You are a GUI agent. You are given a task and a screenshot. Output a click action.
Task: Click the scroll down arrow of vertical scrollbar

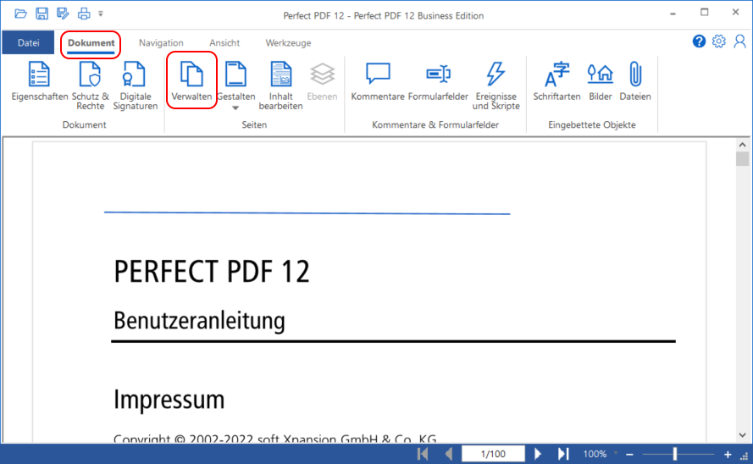click(x=743, y=435)
